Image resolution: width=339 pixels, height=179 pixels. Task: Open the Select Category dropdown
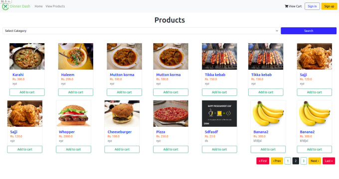coord(142,31)
